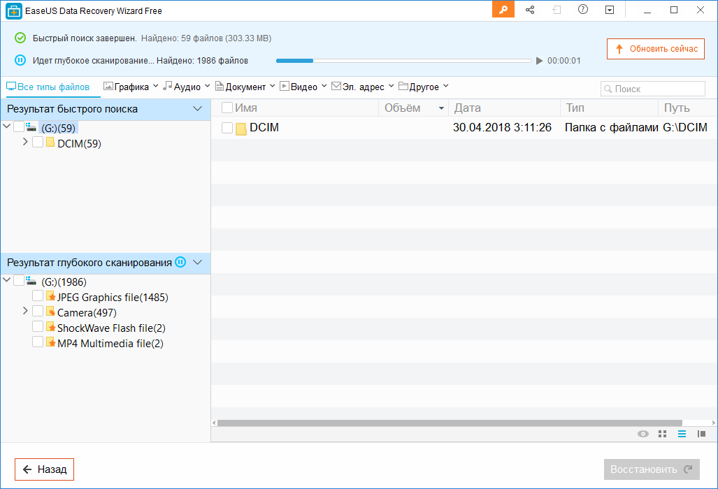Go back with the Назад button
718x489 pixels.
(45, 469)
